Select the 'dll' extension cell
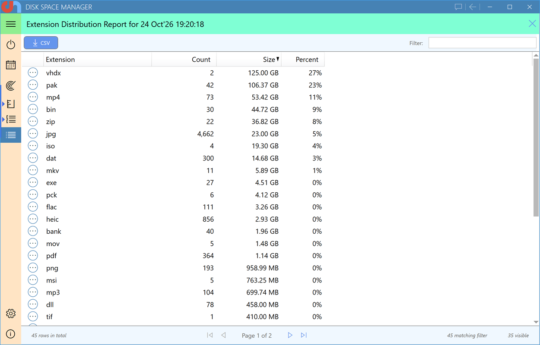 coord(50,304)
